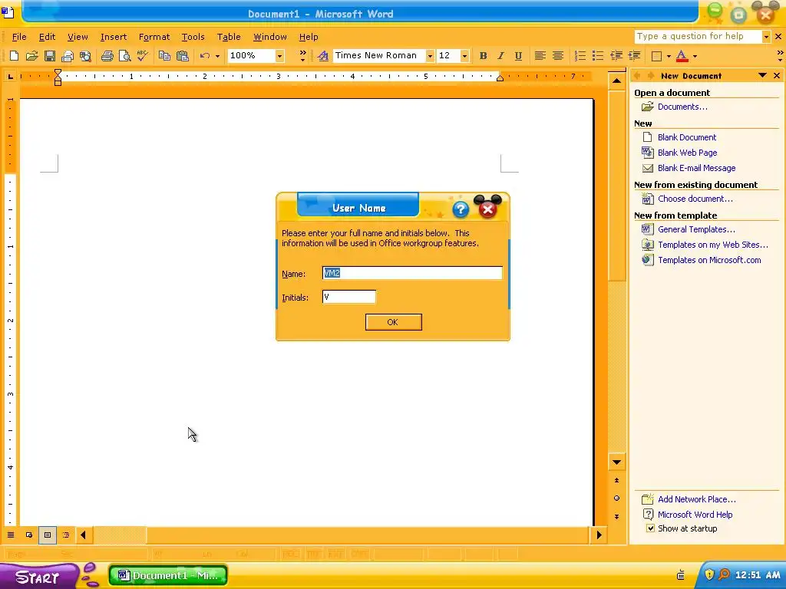The height and width of the screenshot is (589, 786).
Task: Click OK in the User Name dialog
Action: pyautogui.click(x=394, y=322)
